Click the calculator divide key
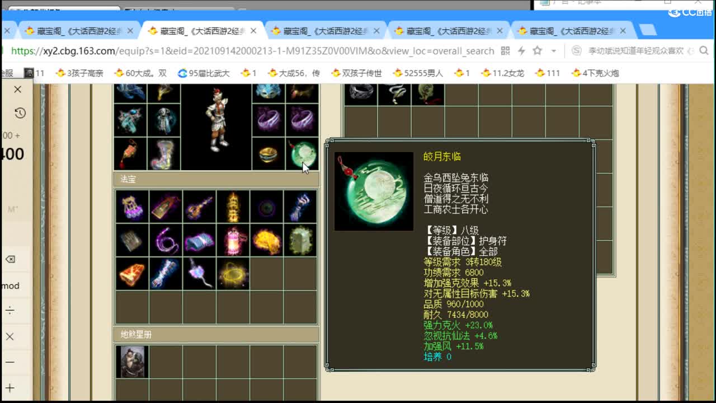 pos(10,311)
